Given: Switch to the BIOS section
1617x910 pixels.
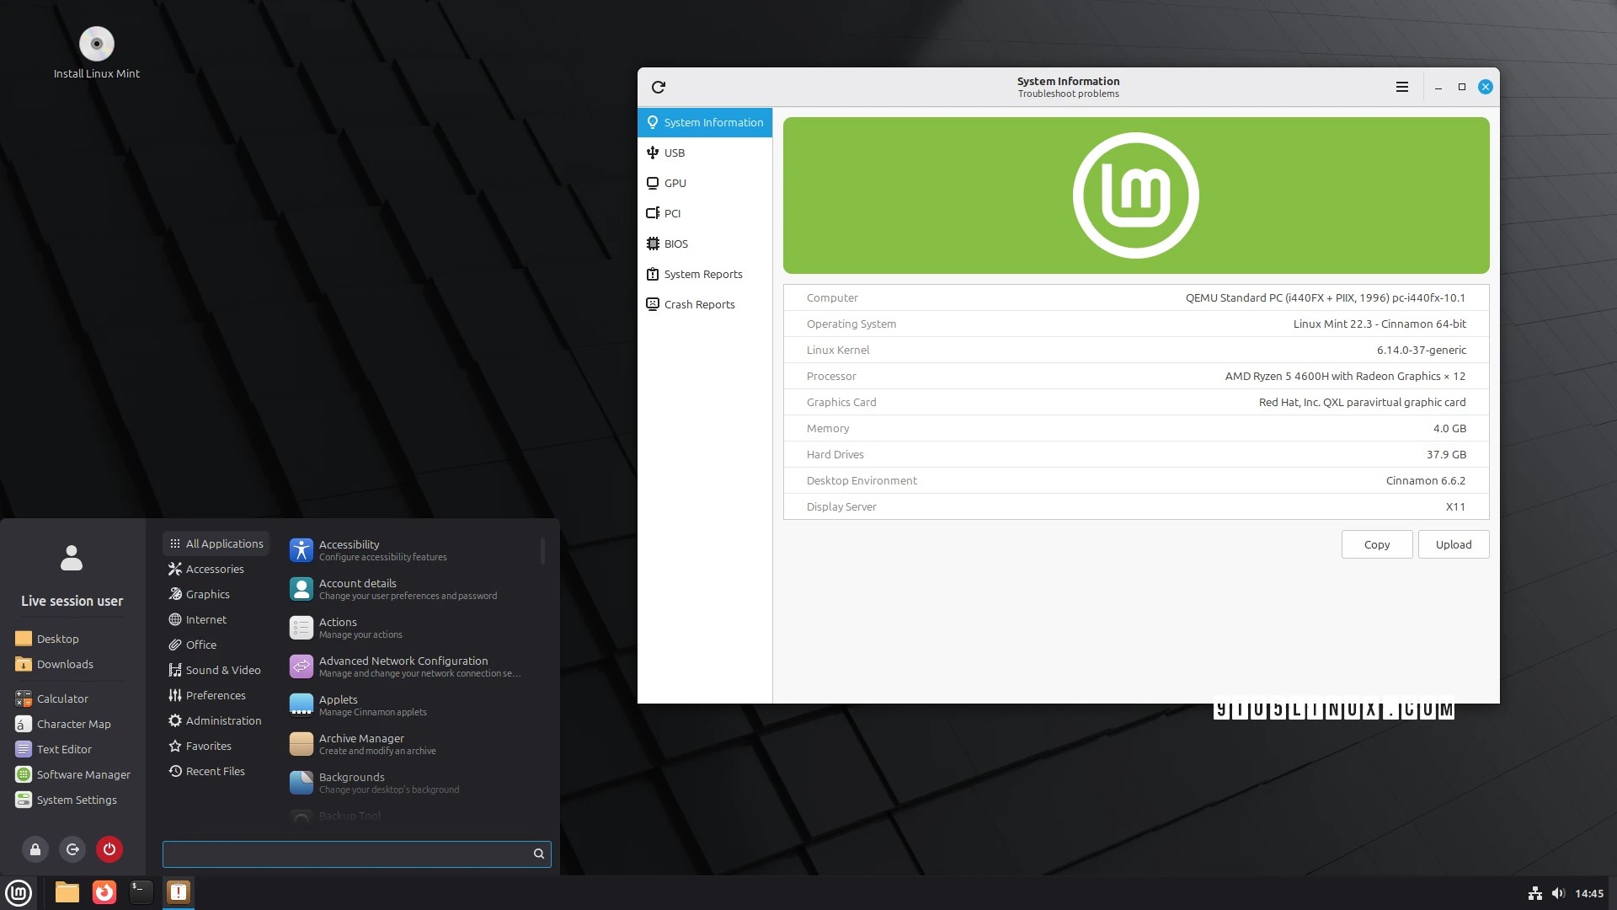Looking at the screenshot, I should tap(675, 244).
